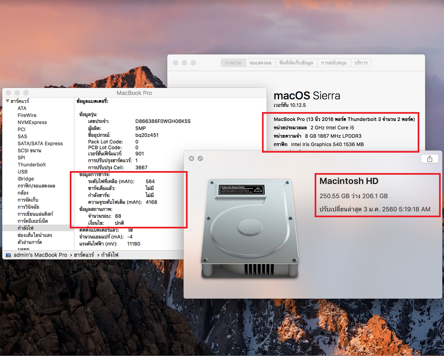The image size is (444, 356).
Task: Click the manufacturer value SMP
Action: (x=141, y=128)
